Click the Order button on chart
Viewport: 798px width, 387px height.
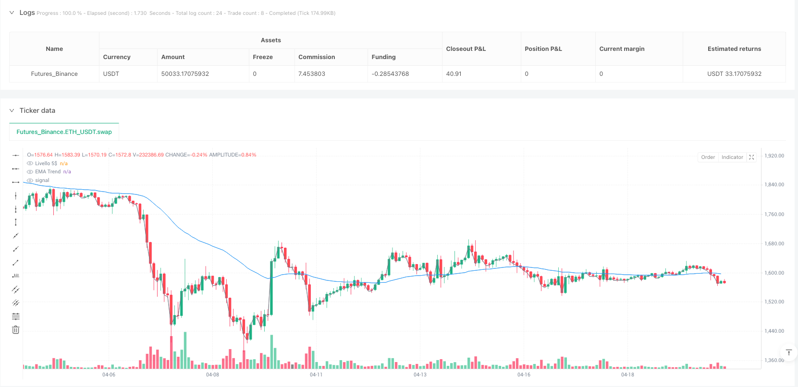[708, 157]
